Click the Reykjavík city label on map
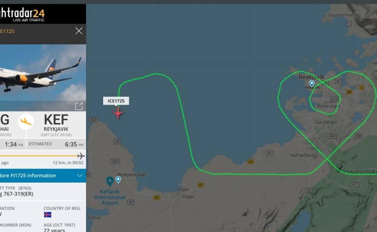The height and width of the screenshot is (232, 377). [311, 77]
